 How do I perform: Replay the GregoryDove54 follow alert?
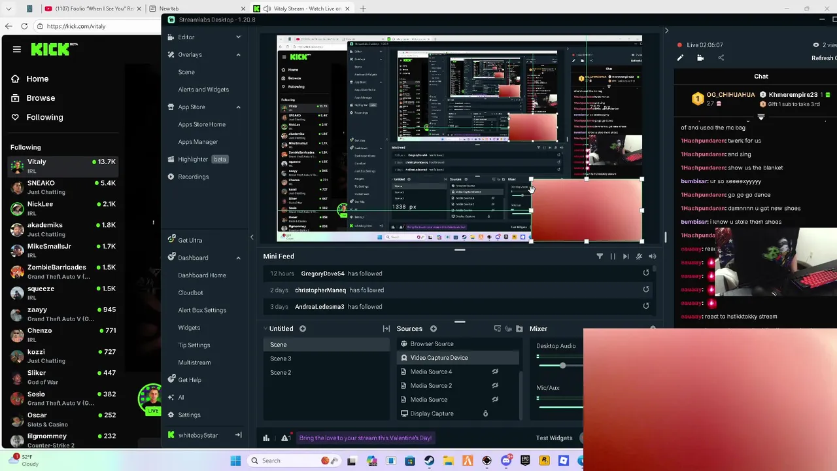(646, 273)
